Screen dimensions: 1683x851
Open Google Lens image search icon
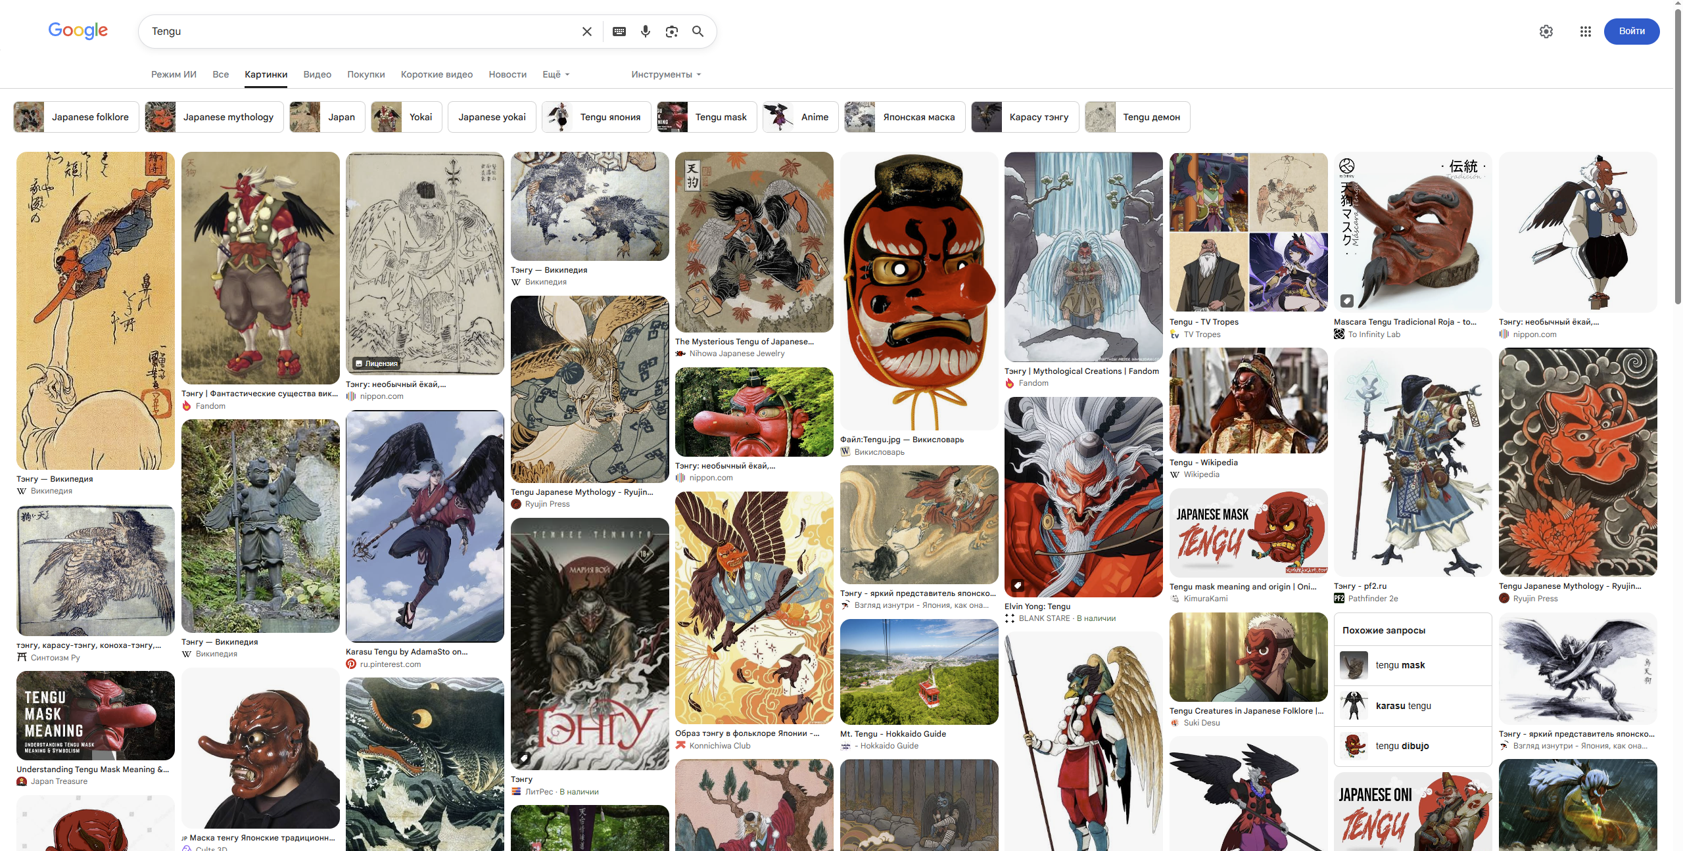pos(672,32)
